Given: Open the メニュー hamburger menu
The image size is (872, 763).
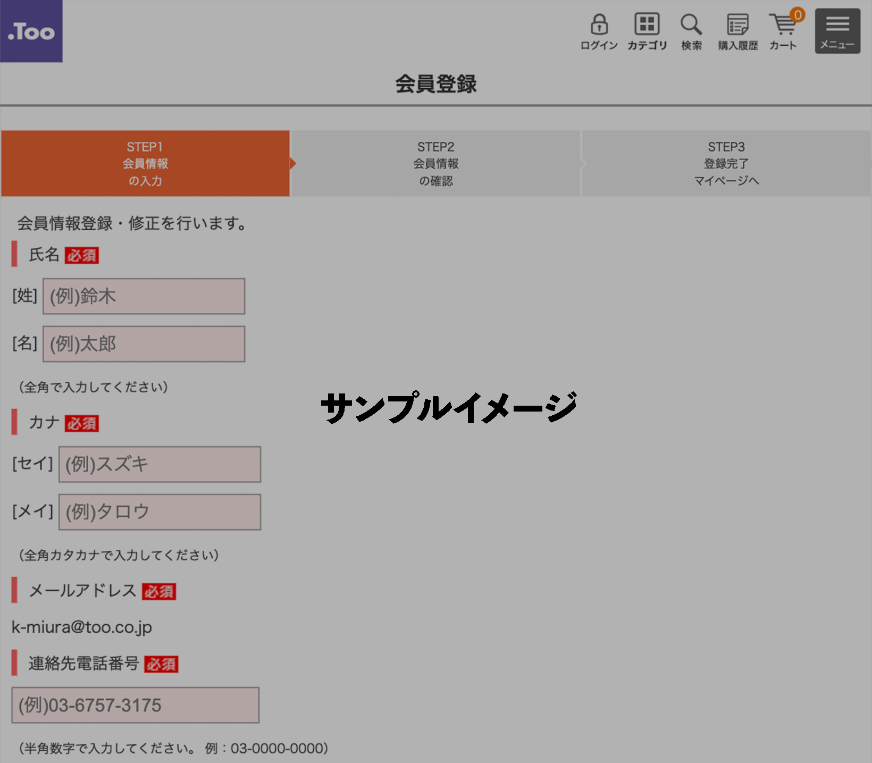Looking at the screenshot, I should pos(837,30).
